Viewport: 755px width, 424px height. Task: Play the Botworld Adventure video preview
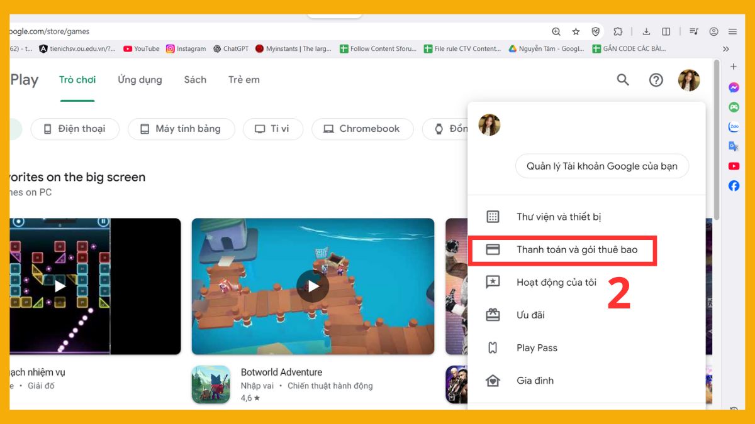click(x=313, y=286)
